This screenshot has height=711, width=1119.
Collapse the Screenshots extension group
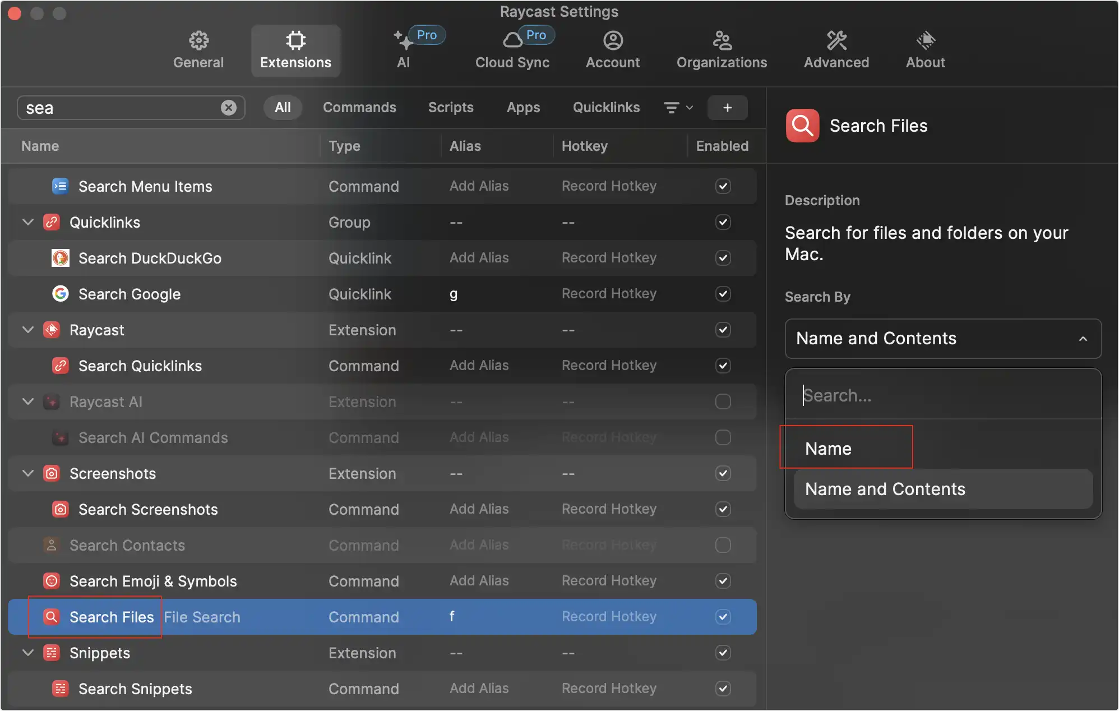[27, 473]
